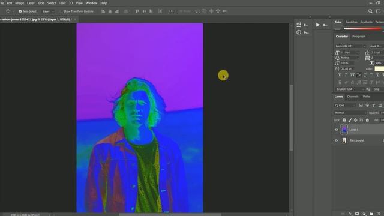Open the font style Book dropdown

coord(376,46)
